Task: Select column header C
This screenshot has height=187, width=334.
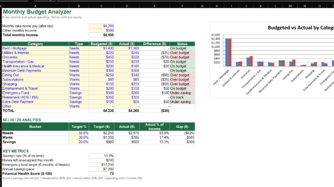Action: pos(101,6)
